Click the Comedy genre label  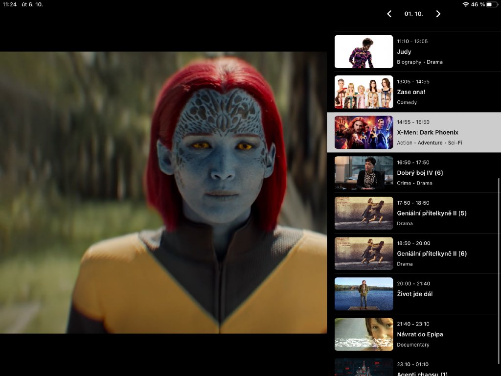pos(407,102)
